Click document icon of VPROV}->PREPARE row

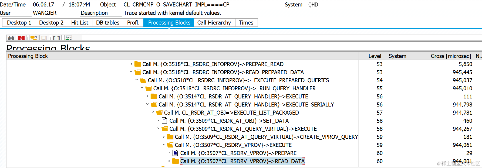[175, 153]
